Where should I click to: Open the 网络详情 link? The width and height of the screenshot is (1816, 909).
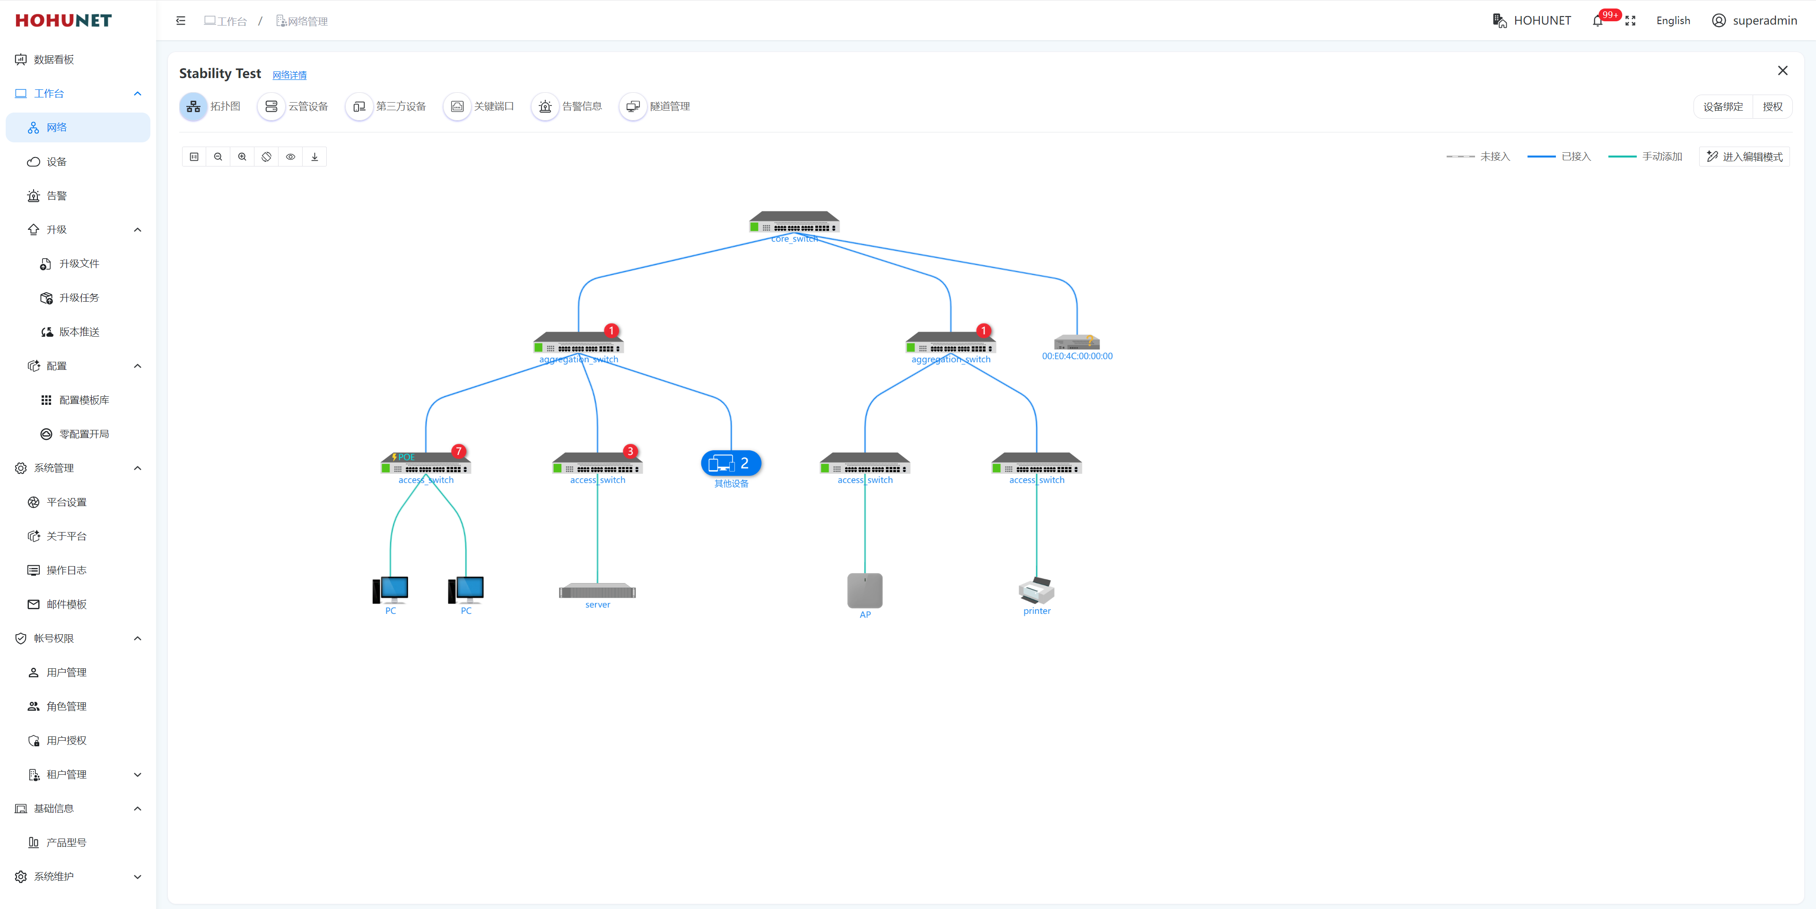click(x=289, y=75)
